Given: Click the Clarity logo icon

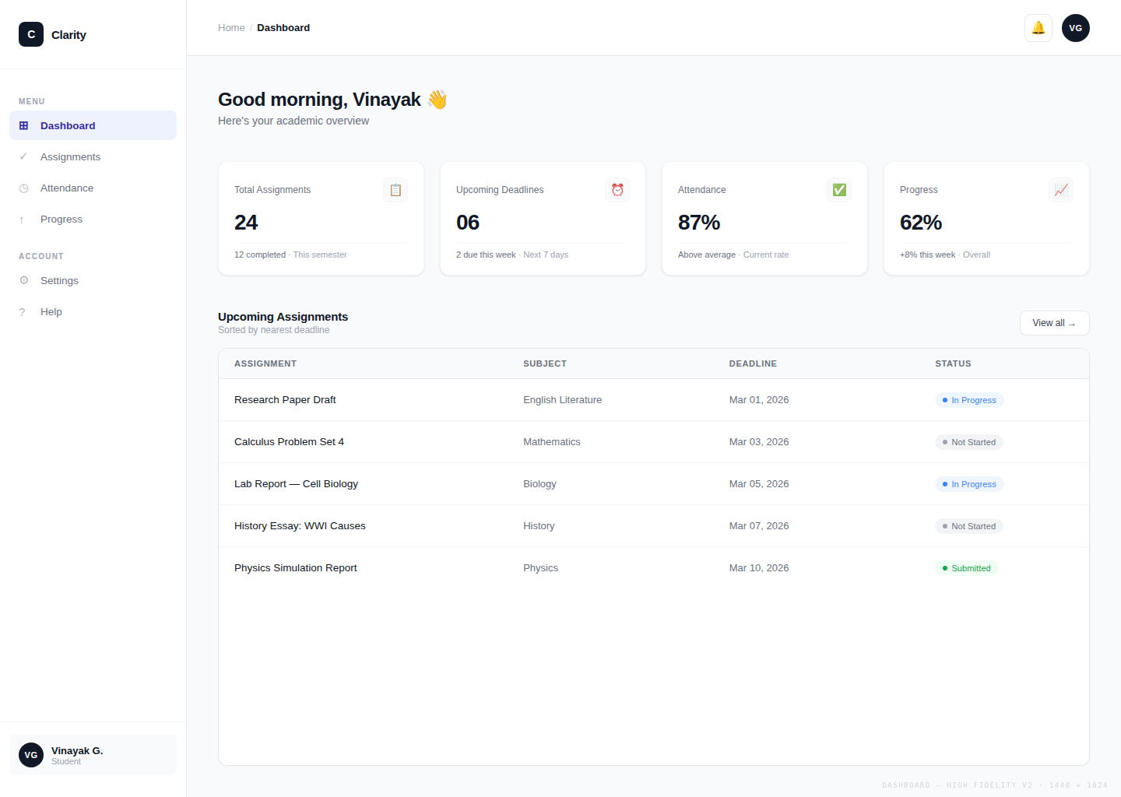Looking at the screenshot, I should click(x=31, y=34).
